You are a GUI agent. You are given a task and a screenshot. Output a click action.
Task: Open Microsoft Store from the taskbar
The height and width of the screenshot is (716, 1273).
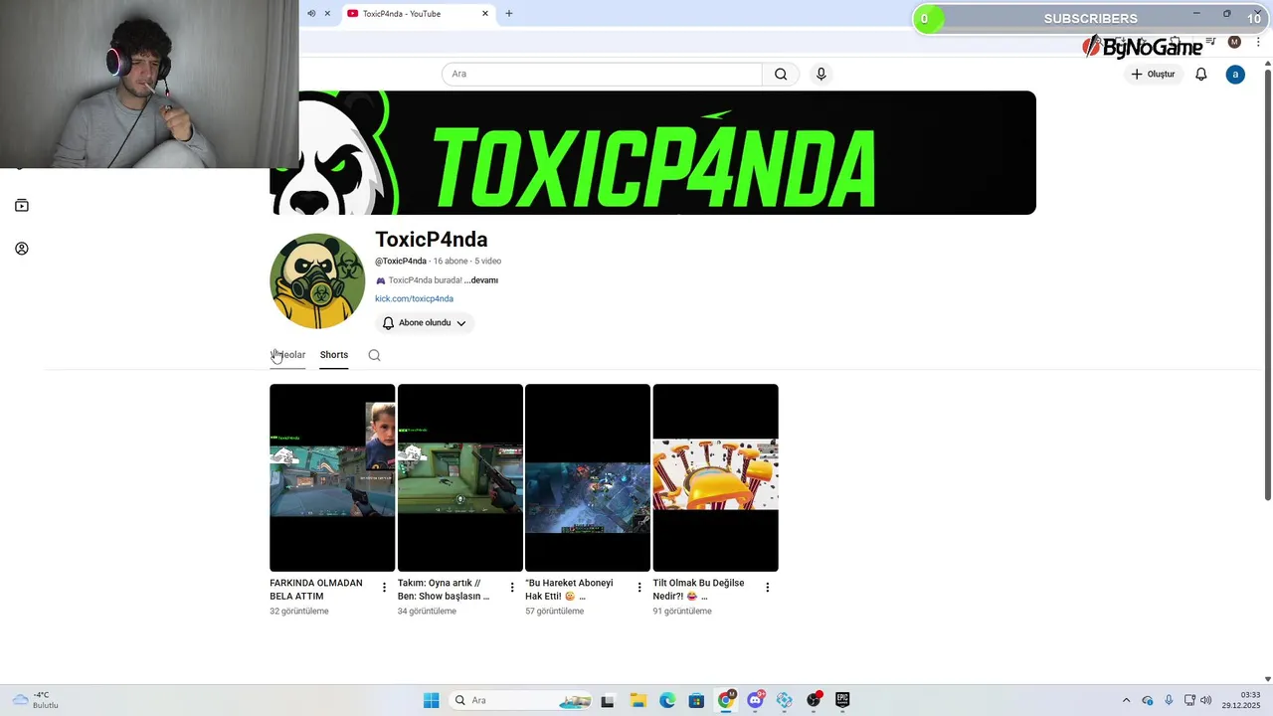[x=696, y=700]
